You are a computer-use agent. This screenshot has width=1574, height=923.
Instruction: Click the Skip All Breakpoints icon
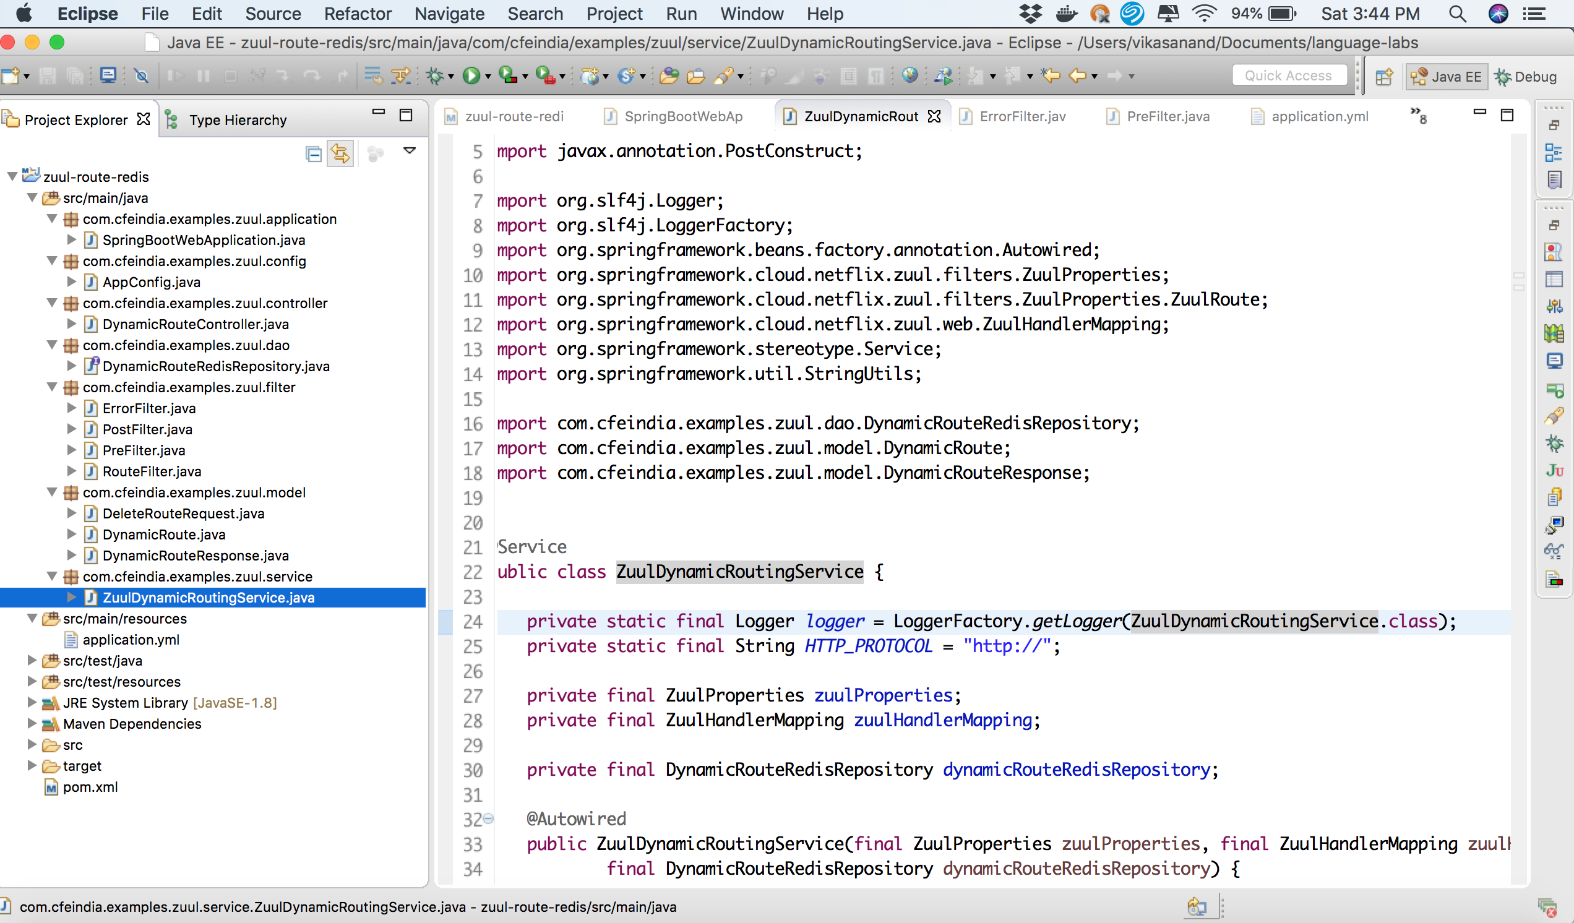[142, 76]
